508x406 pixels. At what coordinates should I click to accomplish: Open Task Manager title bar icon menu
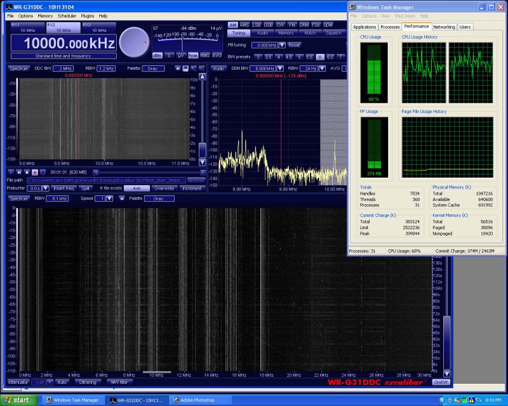click(x=352, y=7)
